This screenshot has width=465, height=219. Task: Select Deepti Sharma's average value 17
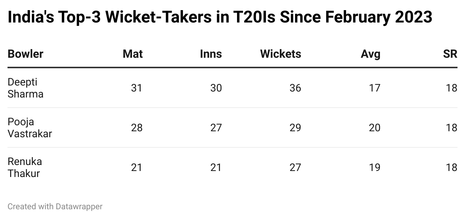point(374,88)
